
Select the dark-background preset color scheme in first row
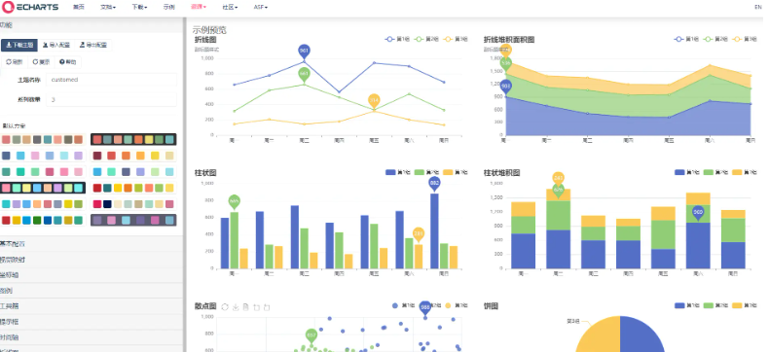click(133, 139)
